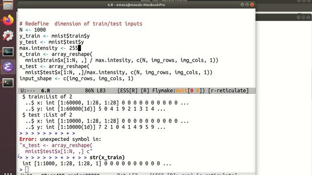The height and width of the screenshot is (175, 312).
Task: Click the 6.R buffer name in mode line
Action: (x=45, y=91)
